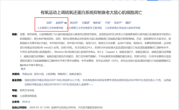179x110 pixels.
Task: Click author name 鲍粉苗
Action: coord(97,23)
